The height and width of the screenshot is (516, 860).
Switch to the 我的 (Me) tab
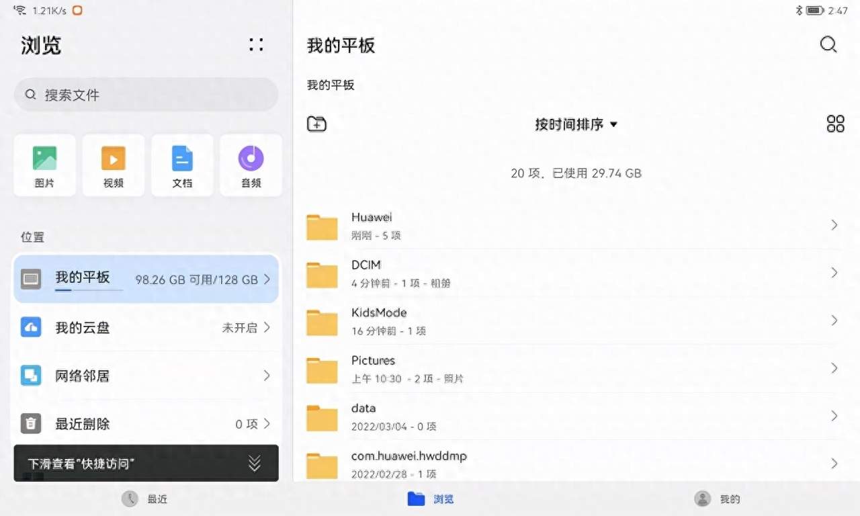(x=717, y=499)
